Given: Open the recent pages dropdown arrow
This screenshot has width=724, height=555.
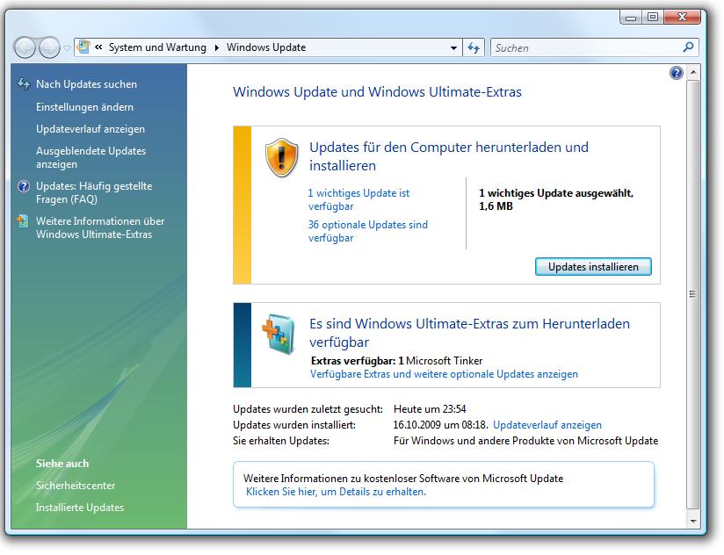Looking at the screenshot, I should [x=67, y=47].
